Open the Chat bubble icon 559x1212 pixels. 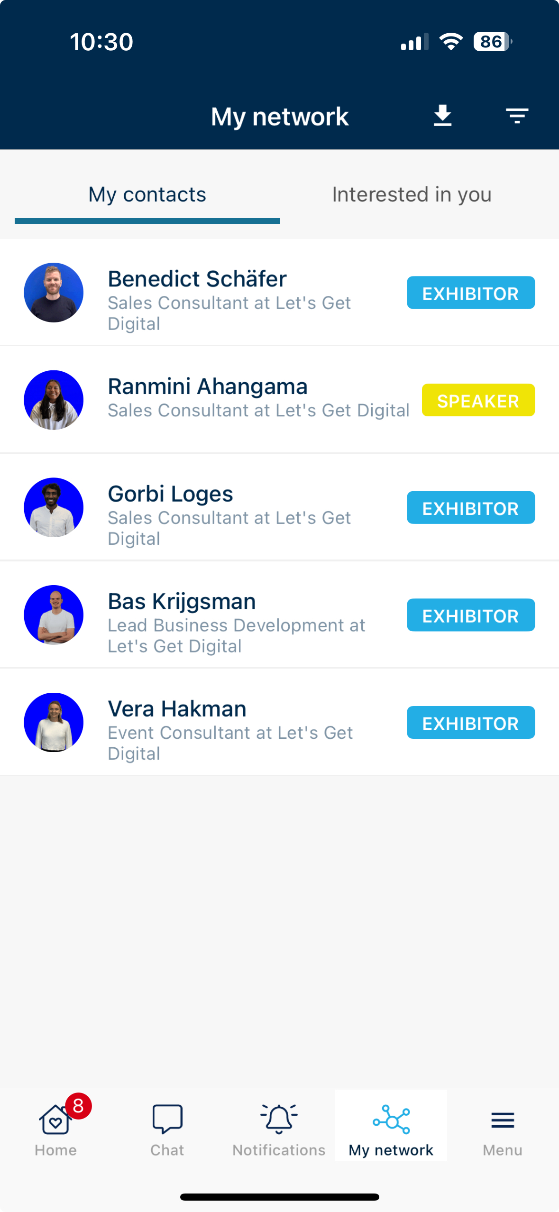167,1119
